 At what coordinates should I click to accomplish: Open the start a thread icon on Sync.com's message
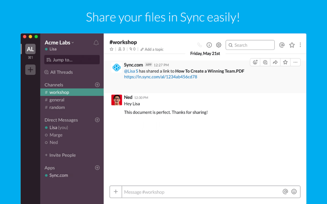(x=265, y=62)
